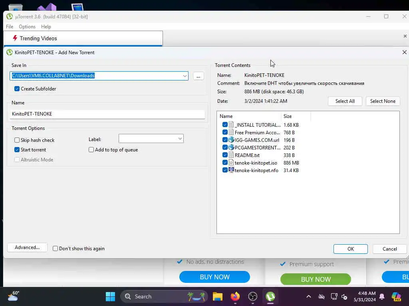Close the Trending Videos ad panel

coord(405,36)
